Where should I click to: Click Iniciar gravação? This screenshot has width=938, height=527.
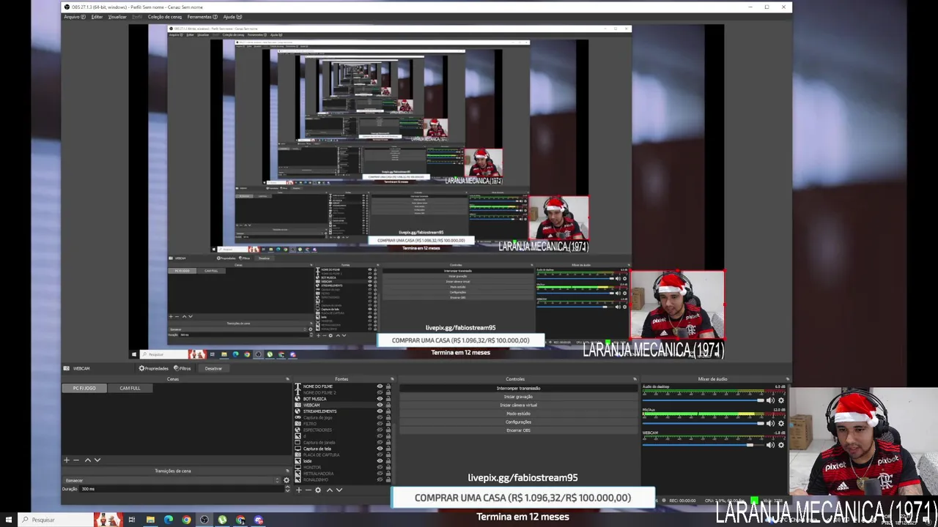pos(518,397)
